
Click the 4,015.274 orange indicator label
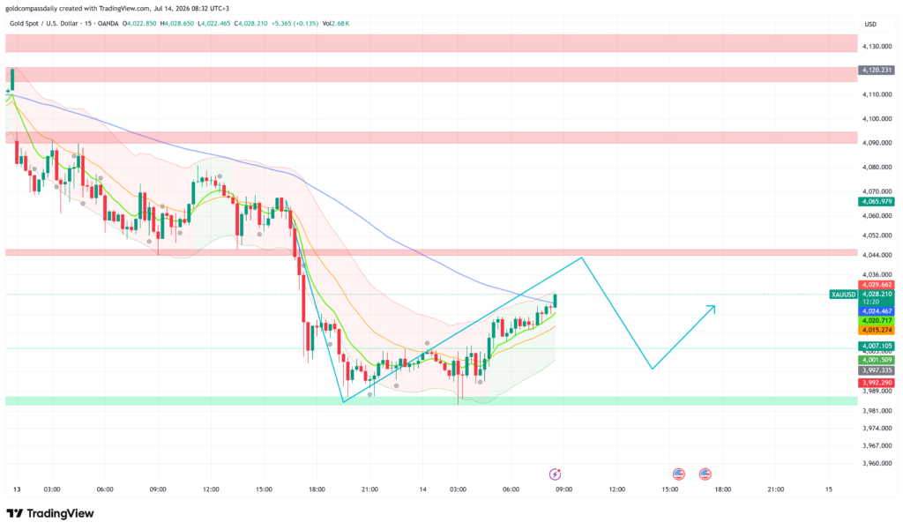pos(877,330)
